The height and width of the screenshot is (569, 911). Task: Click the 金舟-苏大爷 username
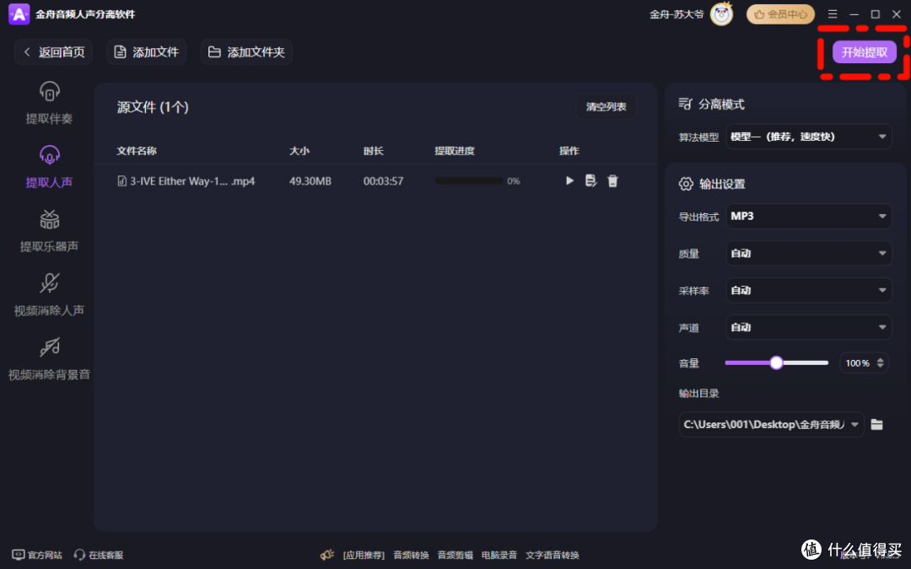tap(677, 14)
